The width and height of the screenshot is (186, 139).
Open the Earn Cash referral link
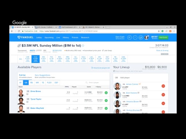pos(120,37)
